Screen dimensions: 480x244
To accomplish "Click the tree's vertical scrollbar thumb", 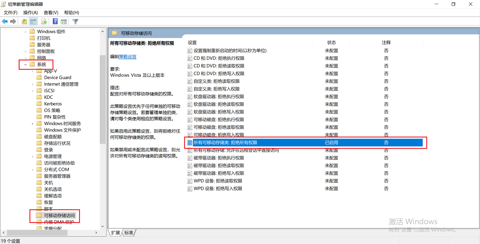I will (x=102, y=99).
